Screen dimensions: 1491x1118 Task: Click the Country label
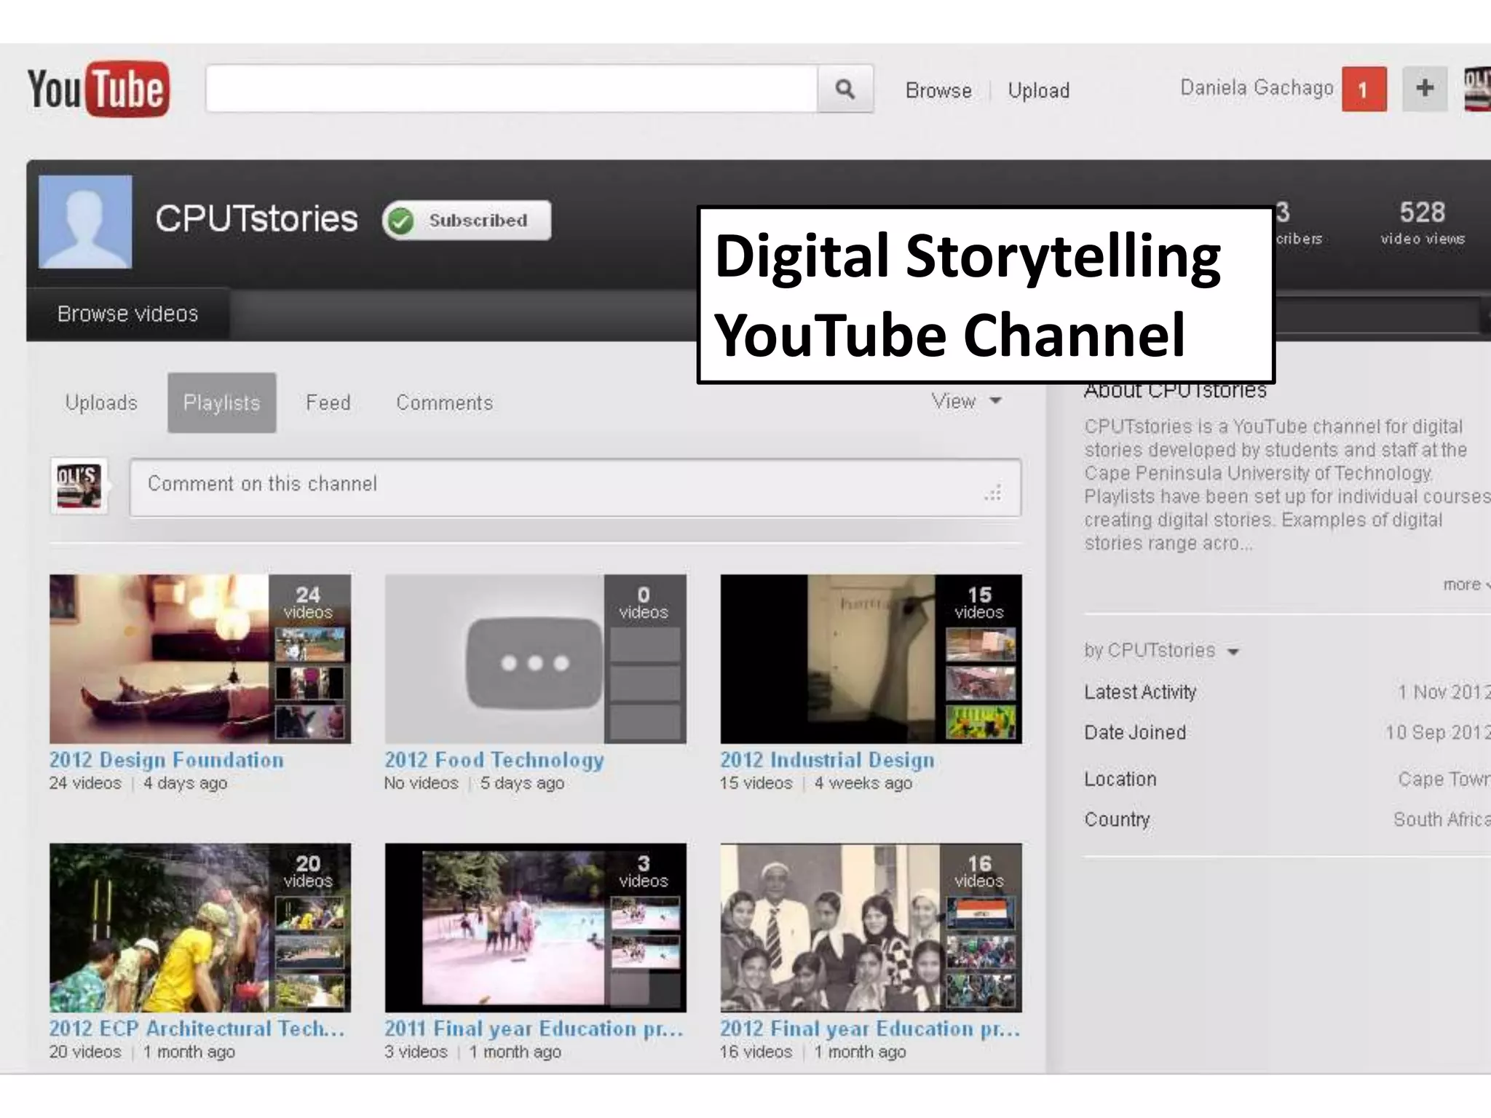pos(1117,820)
